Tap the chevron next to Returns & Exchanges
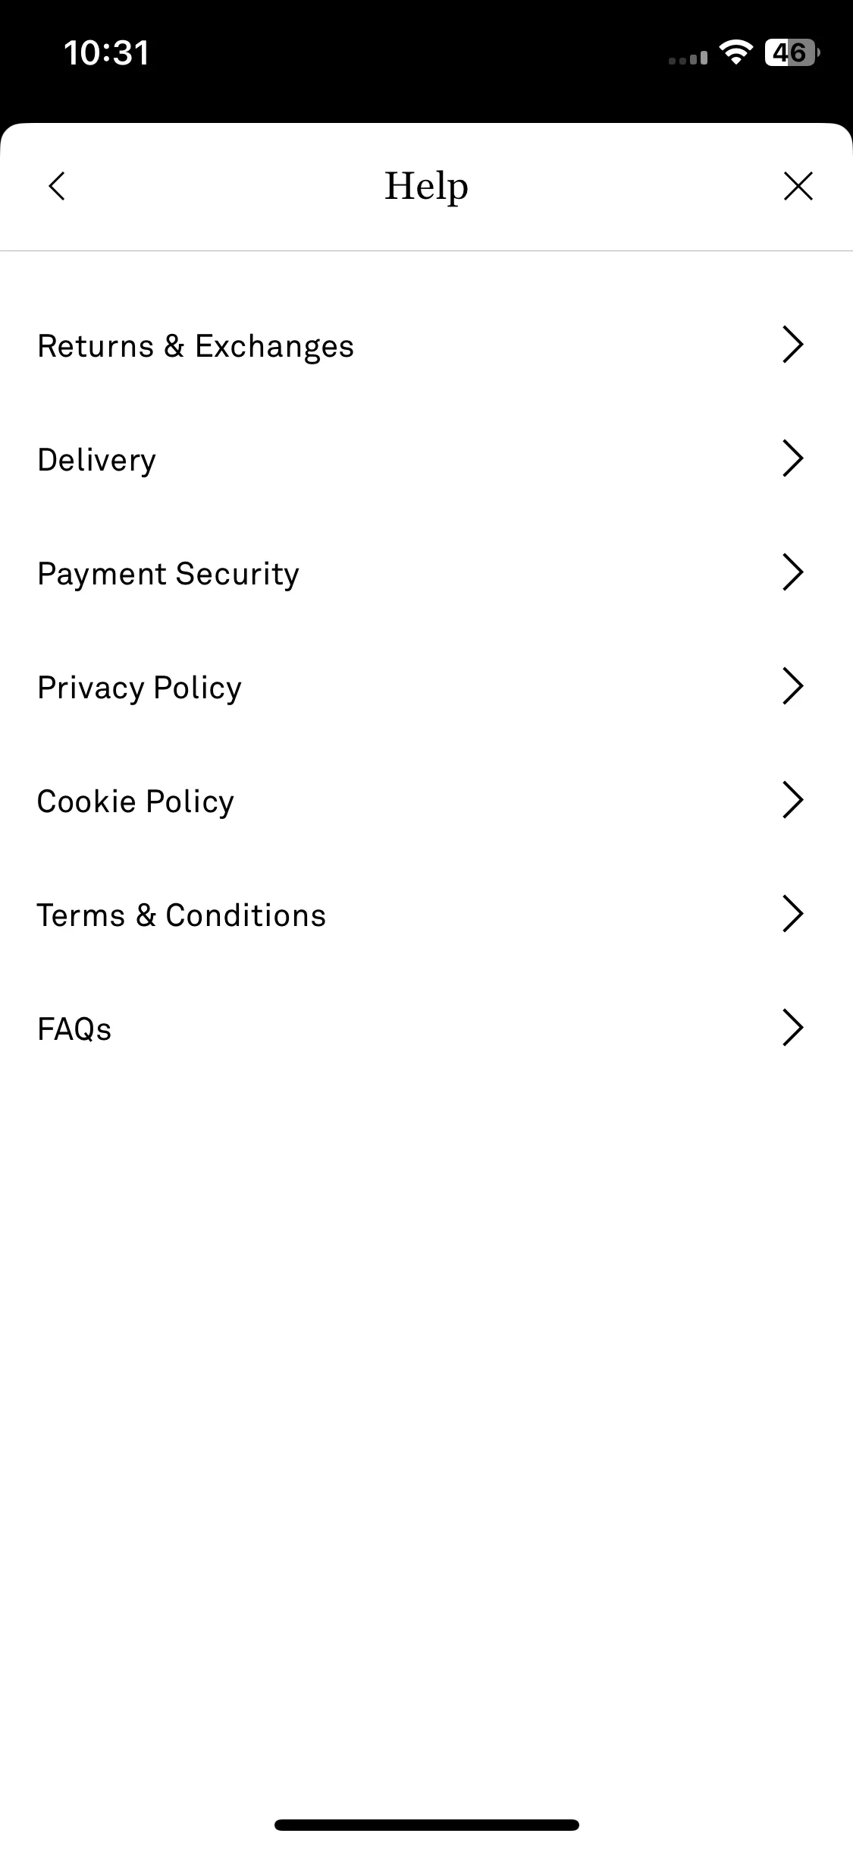 point(792,345)
